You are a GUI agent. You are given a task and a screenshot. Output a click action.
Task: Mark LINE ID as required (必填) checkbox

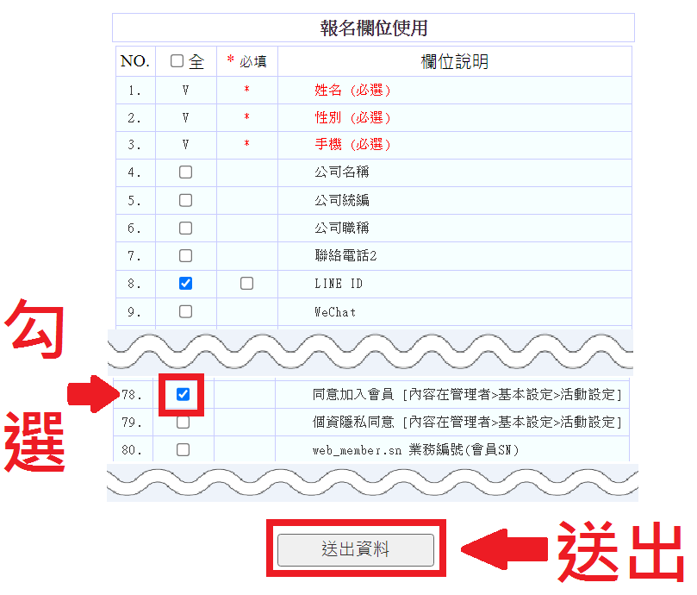[247, 283]
